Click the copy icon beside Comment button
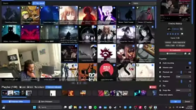Viewport: 196px width, 110px height. point(185,54)
